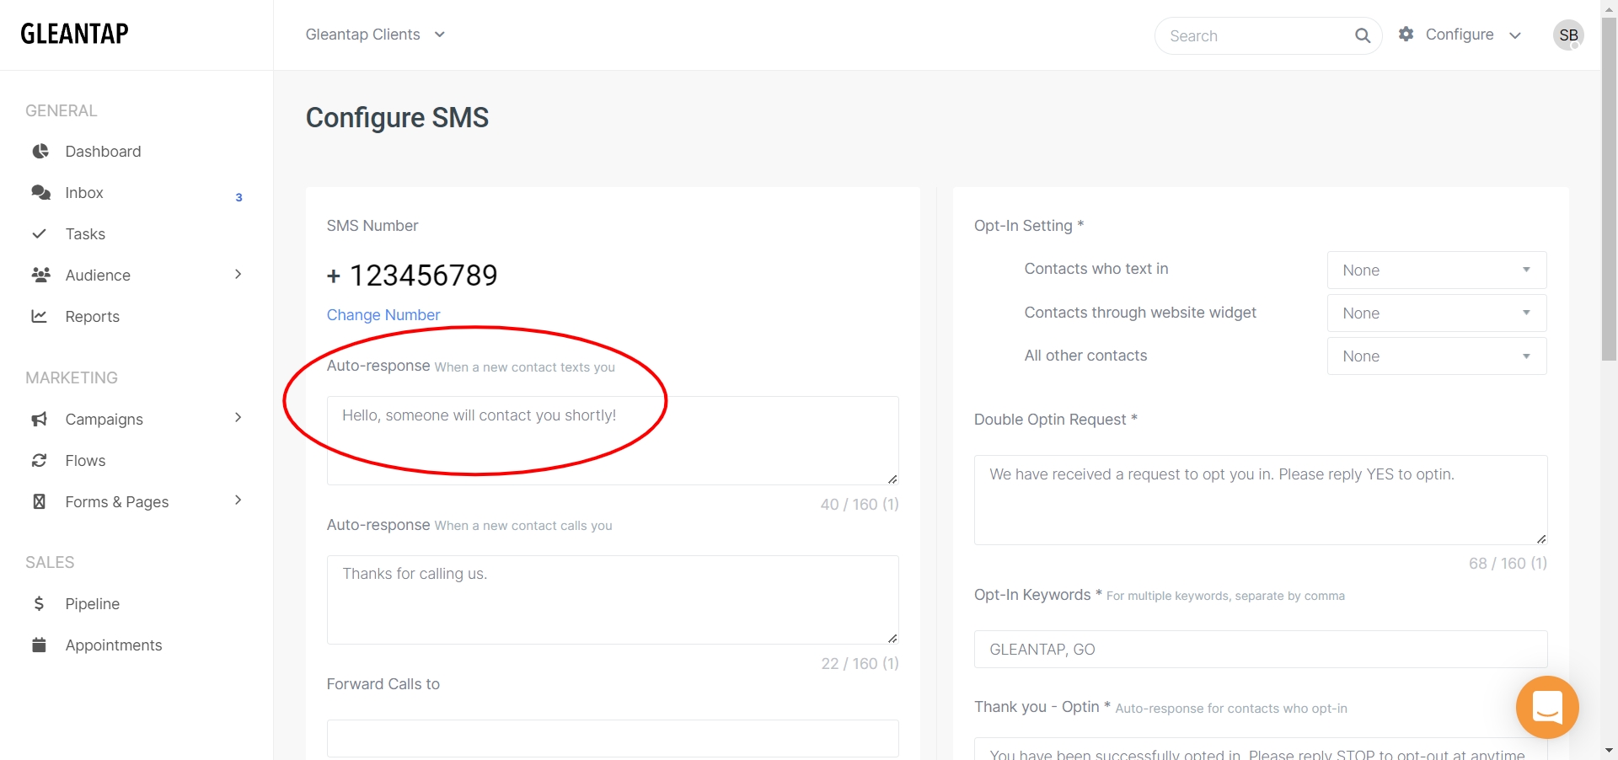Click the Reports line chart icon

point(39,317)
